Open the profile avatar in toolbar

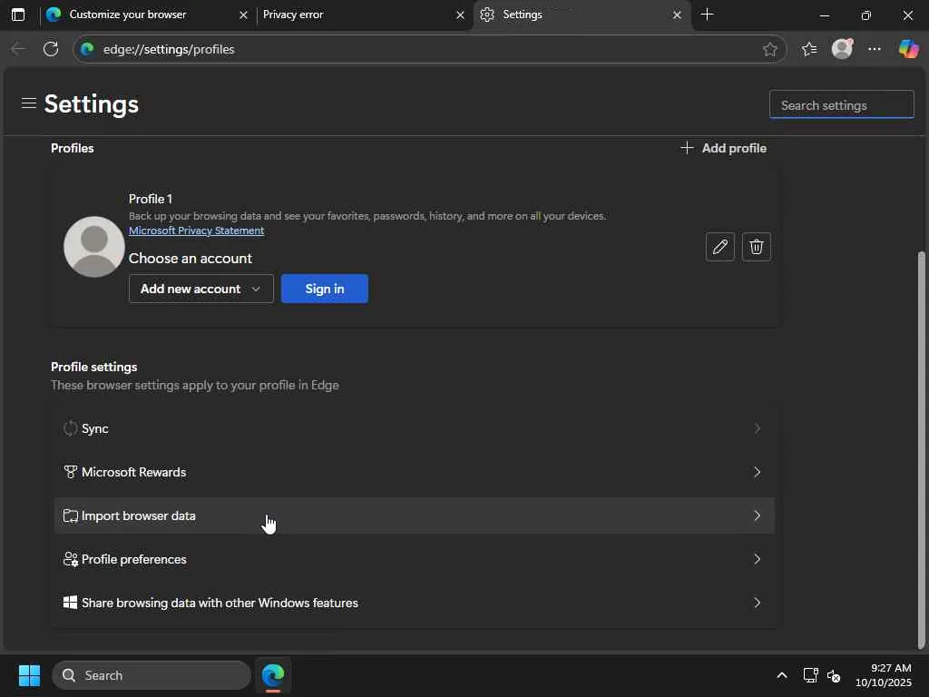842,49
